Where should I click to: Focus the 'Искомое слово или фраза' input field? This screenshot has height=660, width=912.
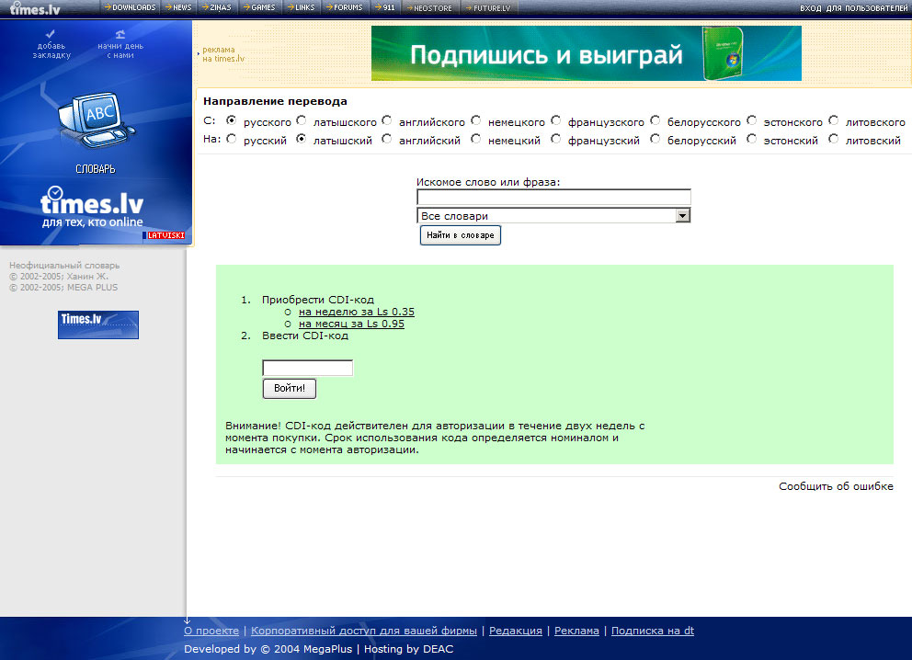click(x=553, y=197)
